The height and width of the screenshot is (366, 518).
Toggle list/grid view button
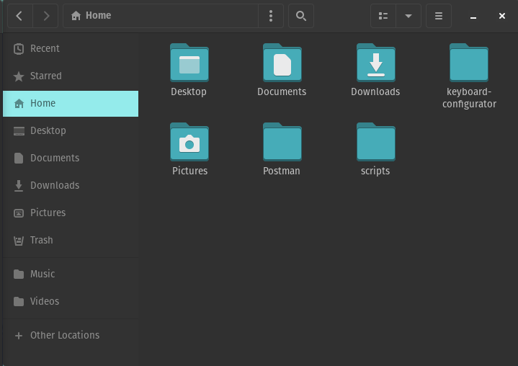click(383, 16)
